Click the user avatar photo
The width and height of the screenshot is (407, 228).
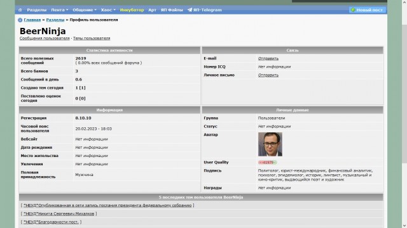point(270,144)
